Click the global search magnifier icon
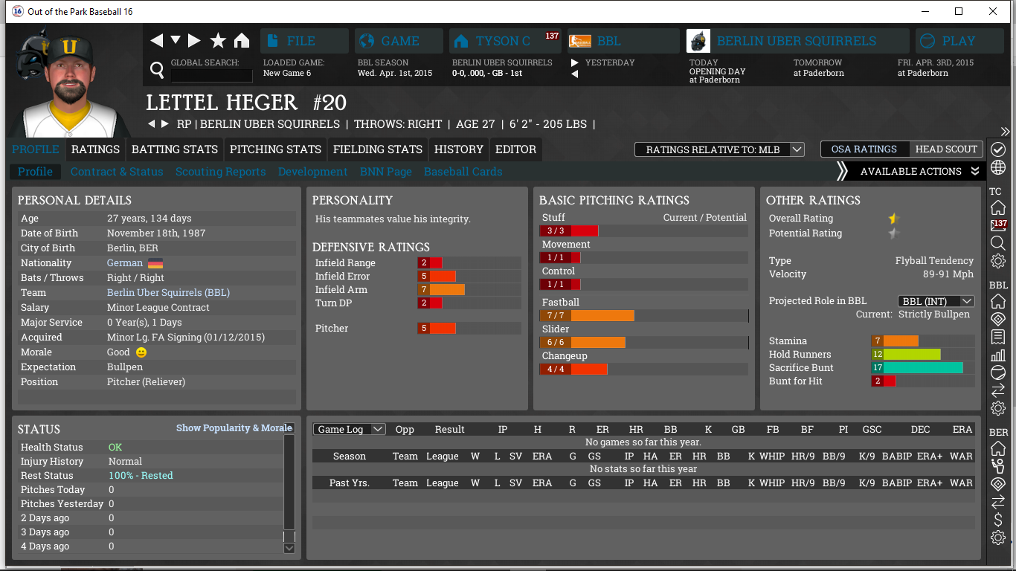This screenshot has height=571, width=1016. [x=157, y=70]
